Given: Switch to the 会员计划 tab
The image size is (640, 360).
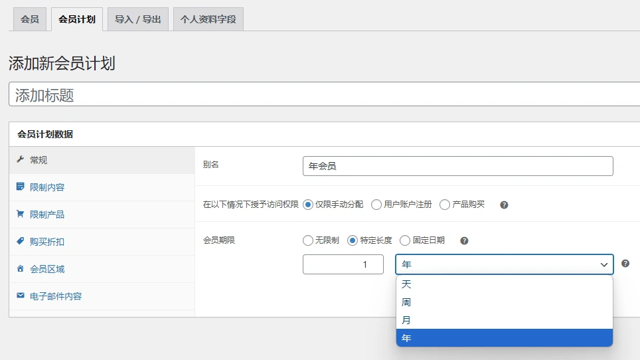Looking at the screenshot, I should pyautogui.click(x=77, y=19).
